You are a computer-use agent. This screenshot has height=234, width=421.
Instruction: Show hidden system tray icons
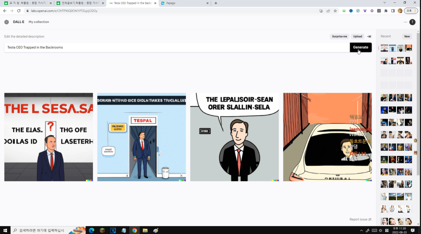click(361, 230)
